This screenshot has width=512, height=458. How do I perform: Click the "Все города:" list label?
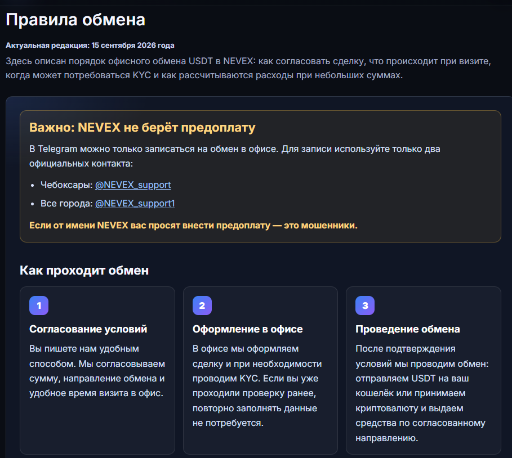pyautogui.click(x=66, y=204)
